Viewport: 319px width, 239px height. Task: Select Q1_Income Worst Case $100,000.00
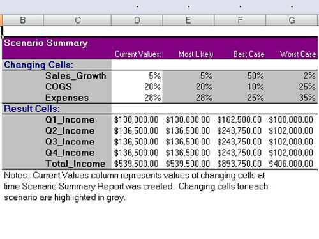point(291,119)
